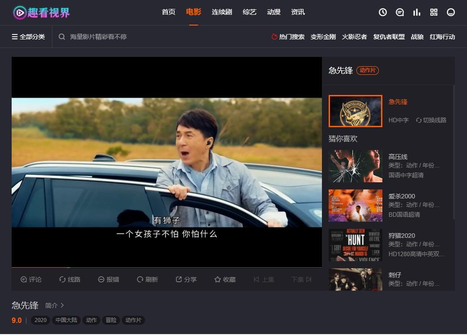Click the search magnifier icon
Viewport: 467px width, 335px height.
(x=62, y=37)
